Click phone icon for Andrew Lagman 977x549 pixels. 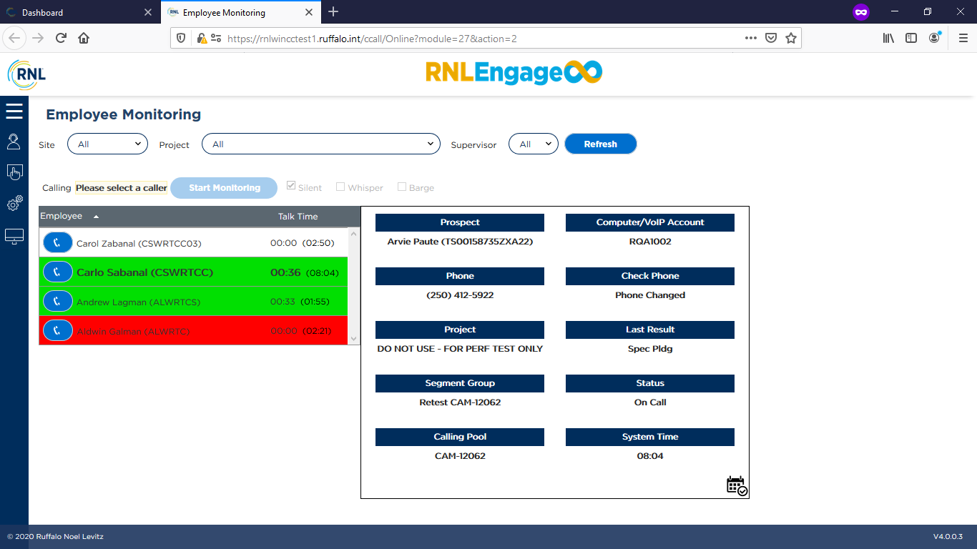pos(57,302)
